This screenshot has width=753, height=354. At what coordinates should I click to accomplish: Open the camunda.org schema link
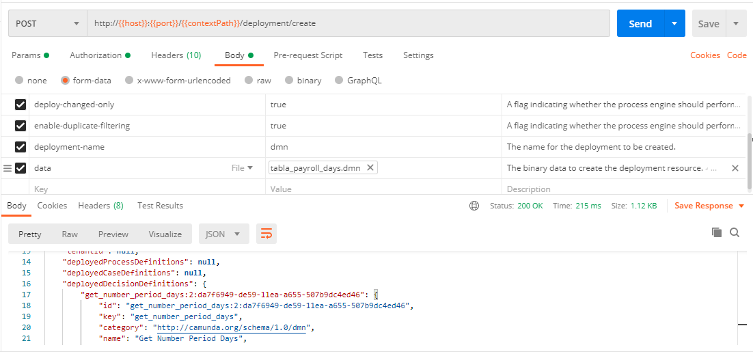coord(232,327)
